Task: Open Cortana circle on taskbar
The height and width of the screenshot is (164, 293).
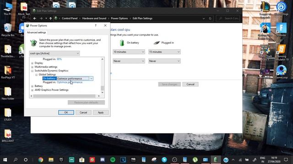Action: tap(26, 160)
